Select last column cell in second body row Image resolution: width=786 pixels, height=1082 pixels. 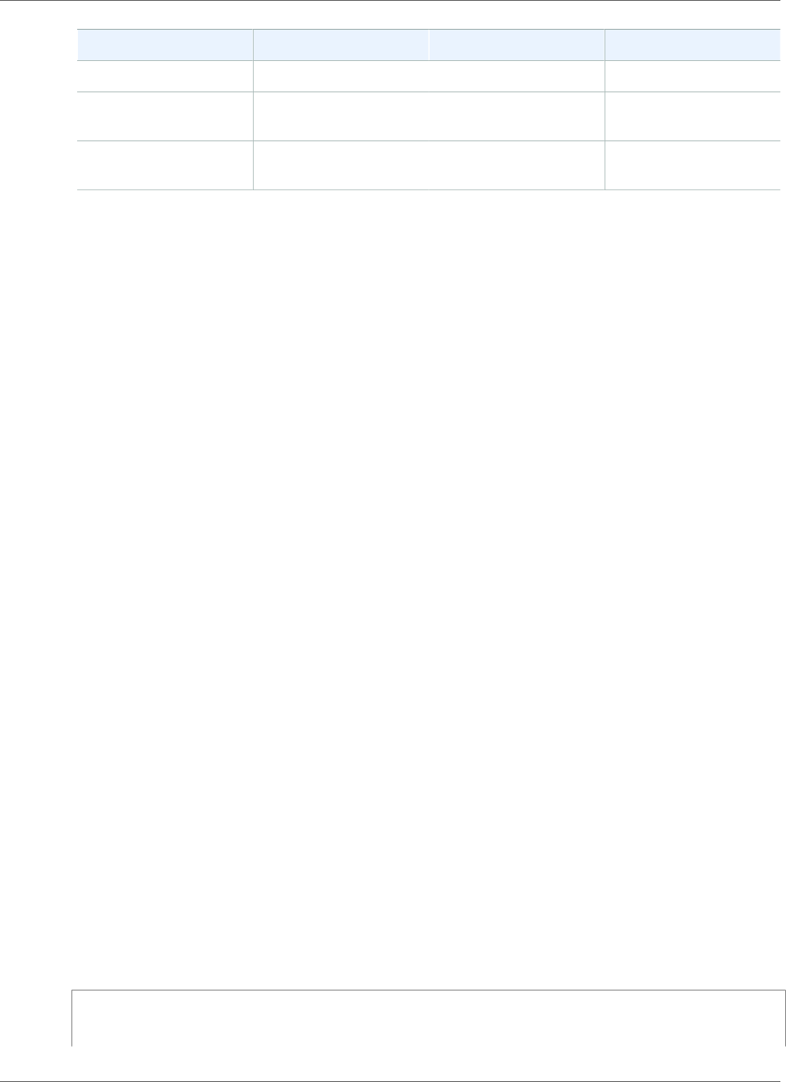[692, 116]
